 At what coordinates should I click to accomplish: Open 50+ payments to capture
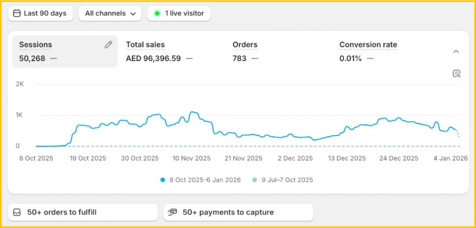coord(238,212)
